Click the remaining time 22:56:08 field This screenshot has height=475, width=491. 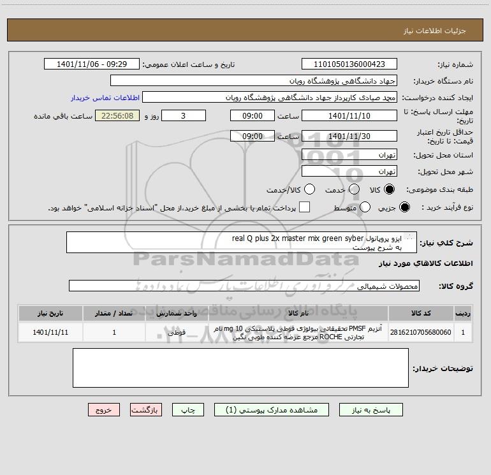coord(117,115)
